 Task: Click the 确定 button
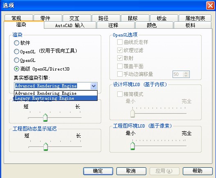pyautogui.click(x=98, y=171)
